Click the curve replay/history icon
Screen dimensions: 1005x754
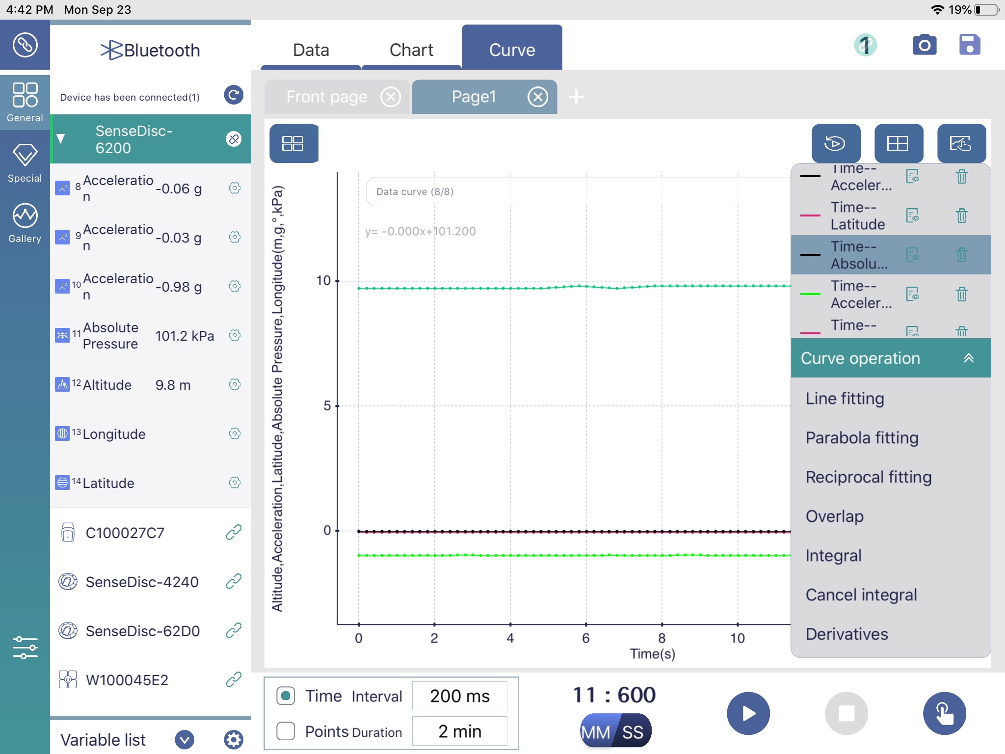pos(836,143)
